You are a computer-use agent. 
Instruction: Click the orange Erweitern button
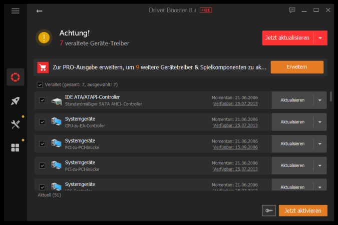point(297,67)
